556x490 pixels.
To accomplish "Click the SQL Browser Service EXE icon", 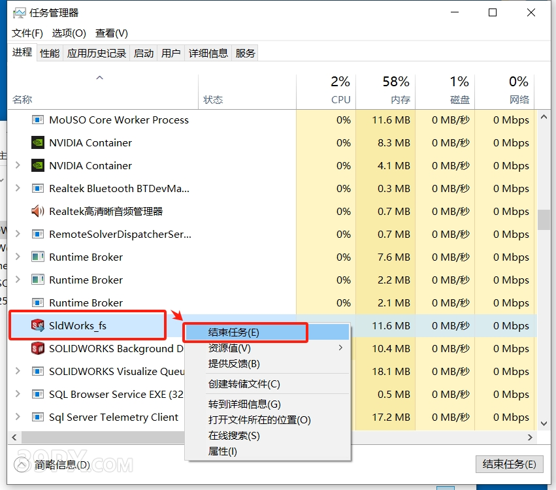I will click(38, 394).
